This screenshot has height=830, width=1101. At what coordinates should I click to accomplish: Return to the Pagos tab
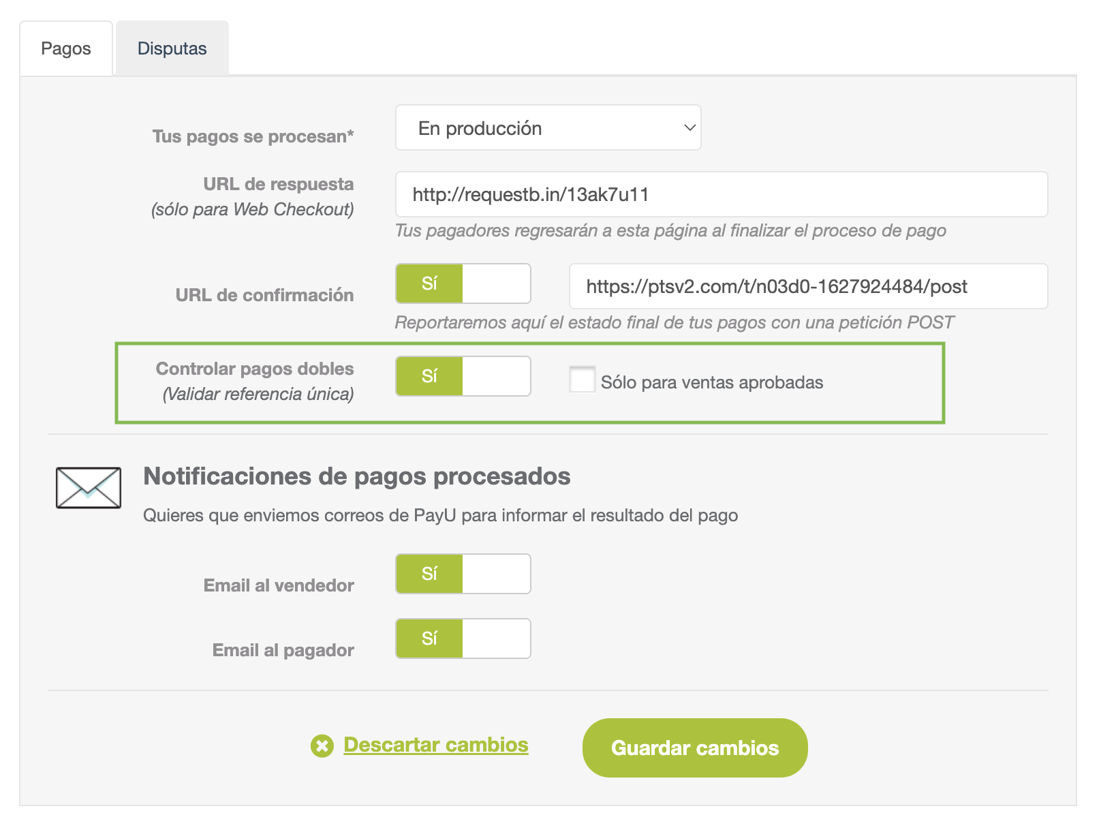click(65, 48)
